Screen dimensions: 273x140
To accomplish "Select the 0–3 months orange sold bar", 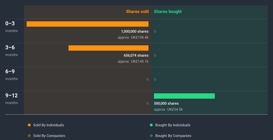I will 87,24.
